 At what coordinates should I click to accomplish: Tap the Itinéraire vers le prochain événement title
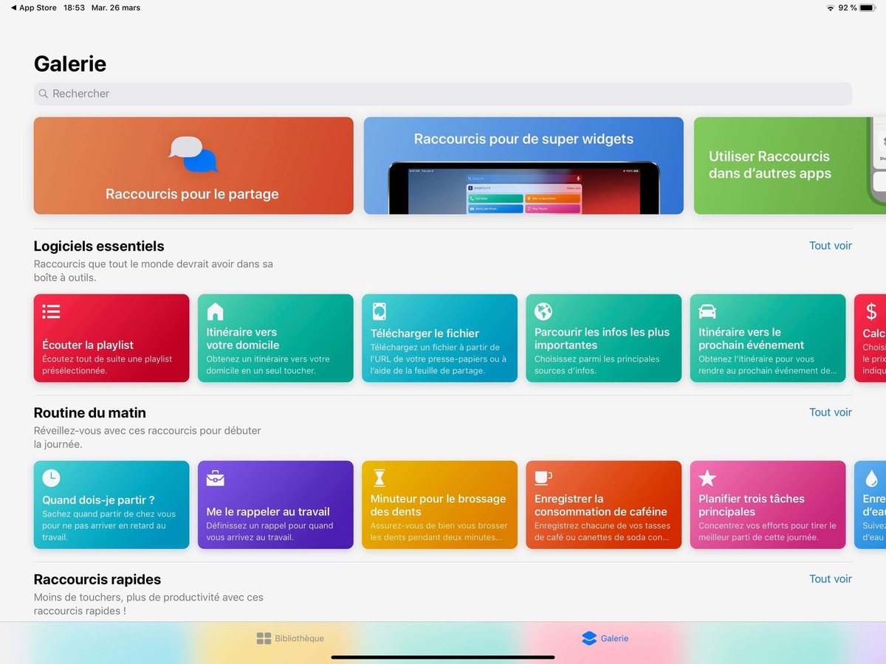(752, 339)
